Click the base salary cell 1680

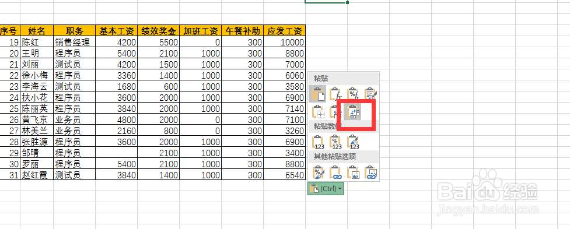coord(117,86)
